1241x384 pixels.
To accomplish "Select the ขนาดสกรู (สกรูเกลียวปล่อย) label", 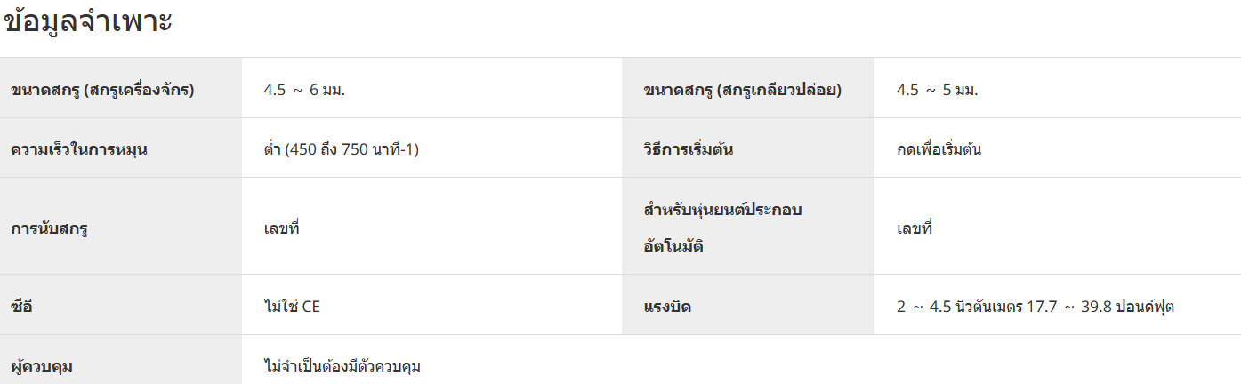I will click(x=742, y=90).
